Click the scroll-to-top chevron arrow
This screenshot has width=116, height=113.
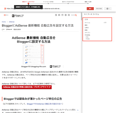(x=78, y=110)
